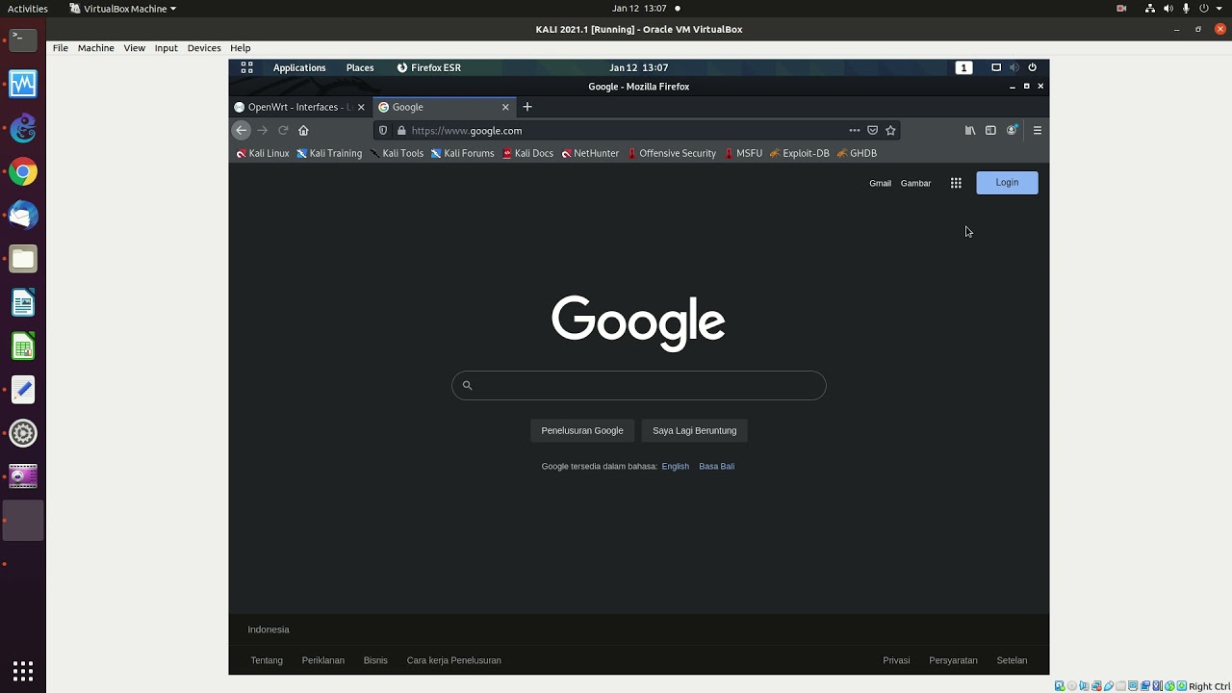Open VirtualBox Devices menu
The width and height of the screenshot is (1232, 693).
[203, 48]
